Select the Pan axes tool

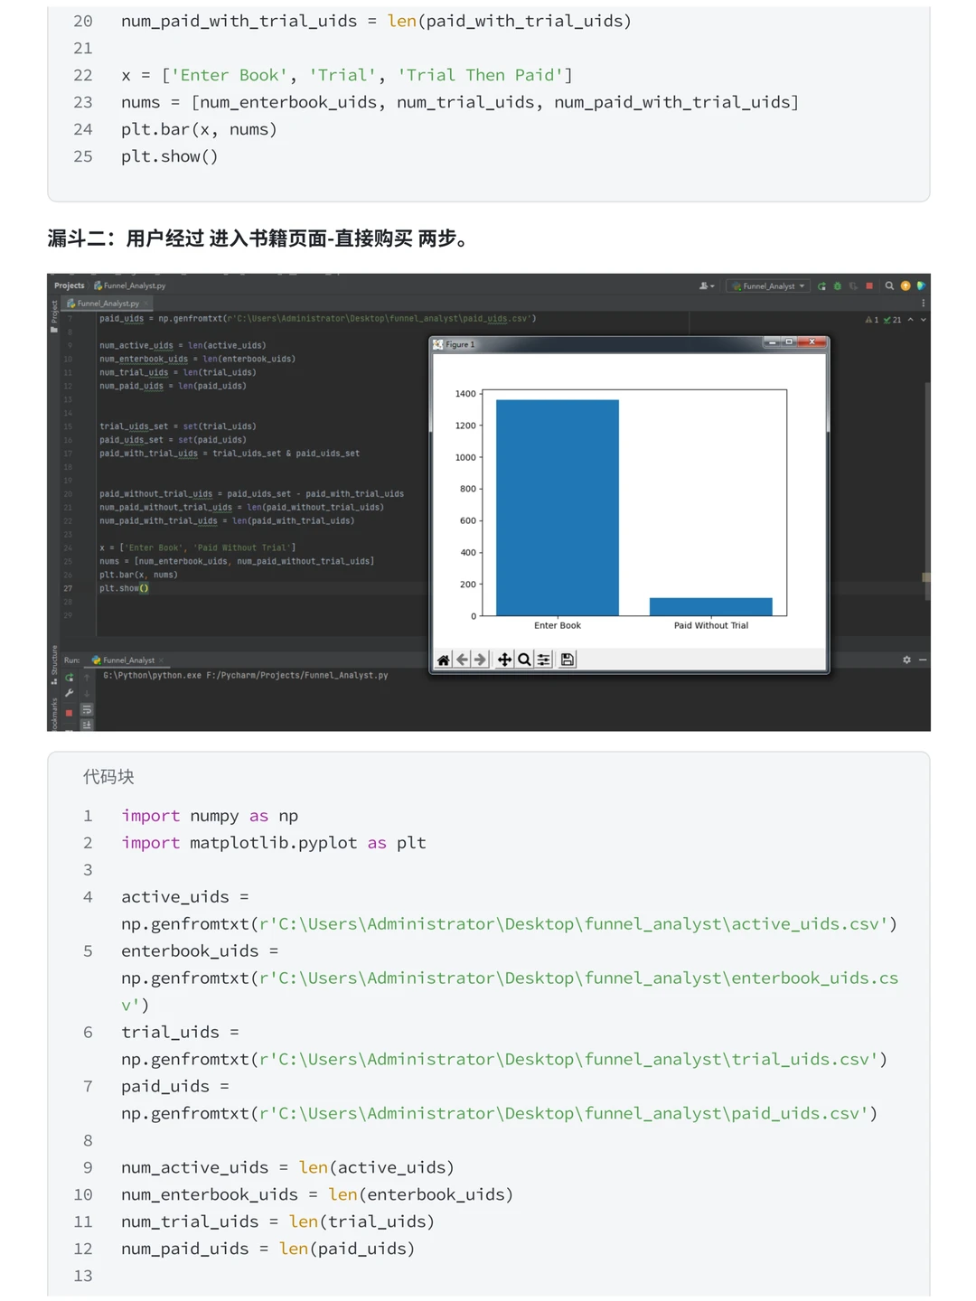pyautogui.click(x=505, y=660)
